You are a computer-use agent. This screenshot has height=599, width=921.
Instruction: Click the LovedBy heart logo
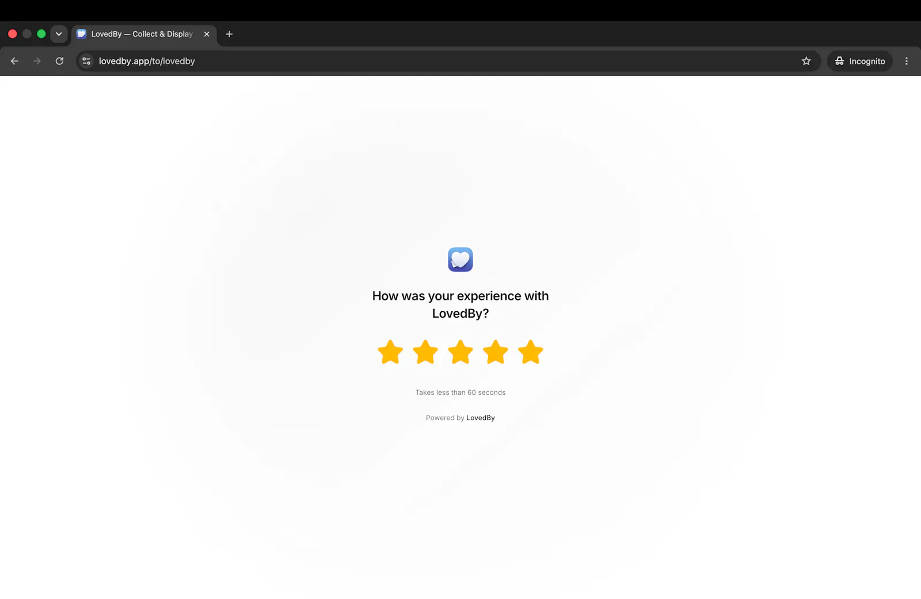coord(461,260)
